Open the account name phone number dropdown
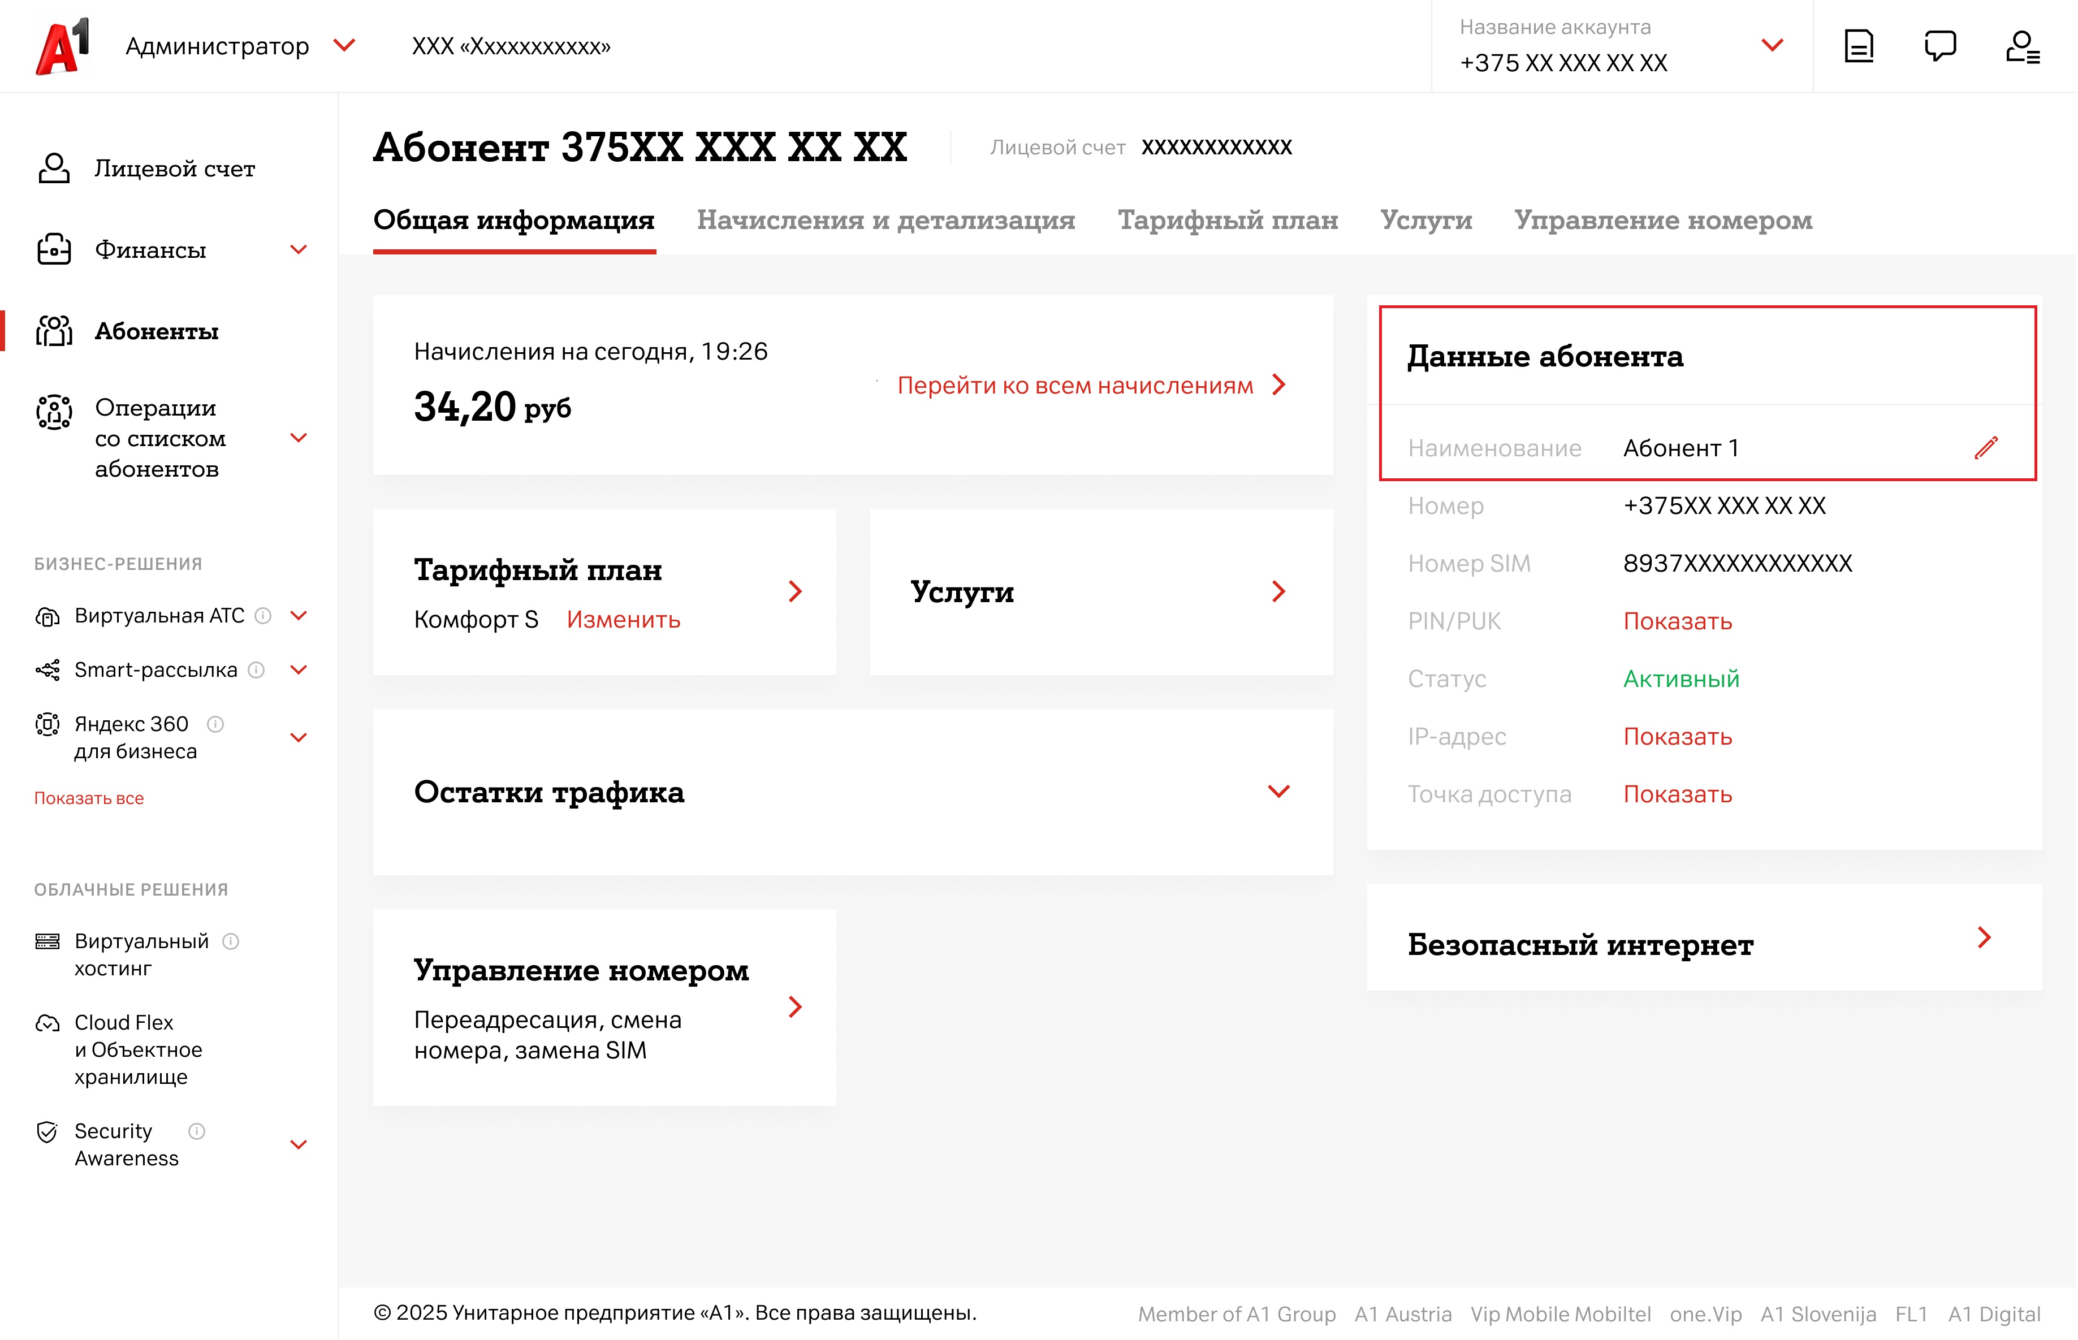This screenshot has width=2078, height=1340. tap(1773, 45)
